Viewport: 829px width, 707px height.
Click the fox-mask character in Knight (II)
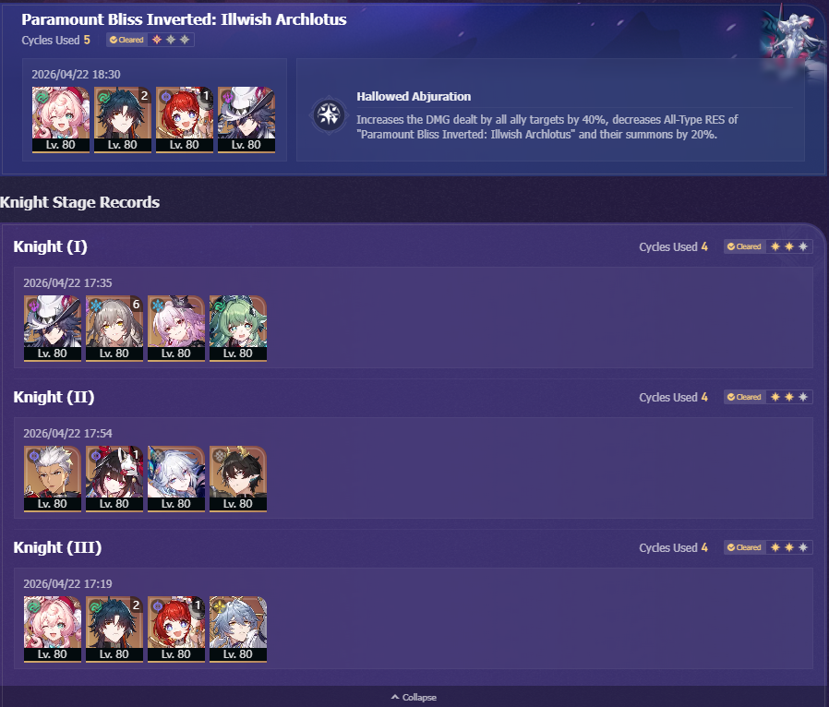click(114, 479)
